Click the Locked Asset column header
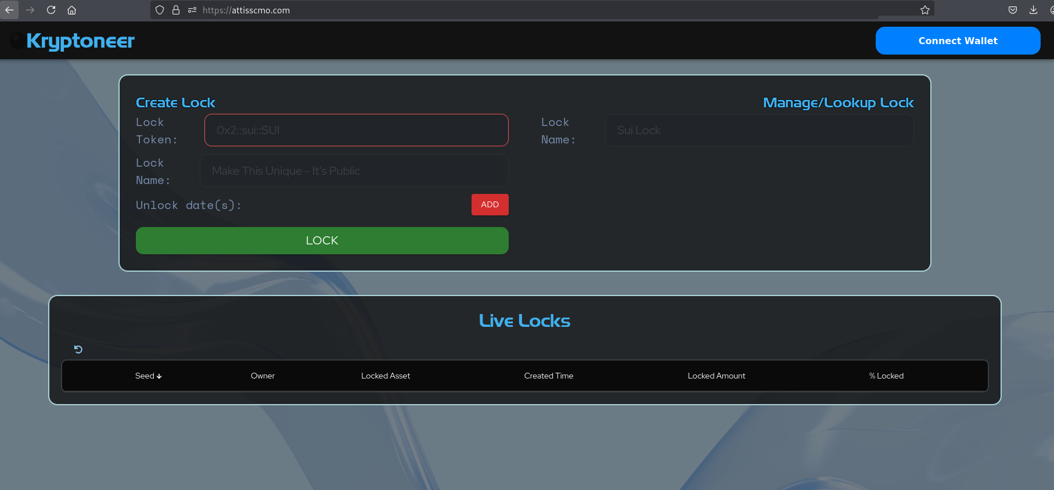 [x=386, y=376]
